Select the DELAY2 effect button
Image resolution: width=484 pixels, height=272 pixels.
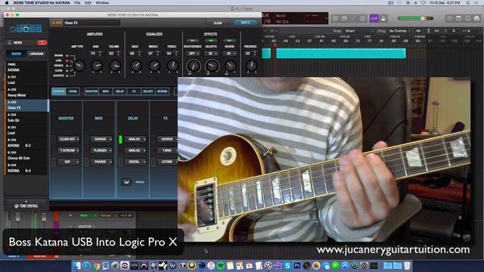click(148, 91)
